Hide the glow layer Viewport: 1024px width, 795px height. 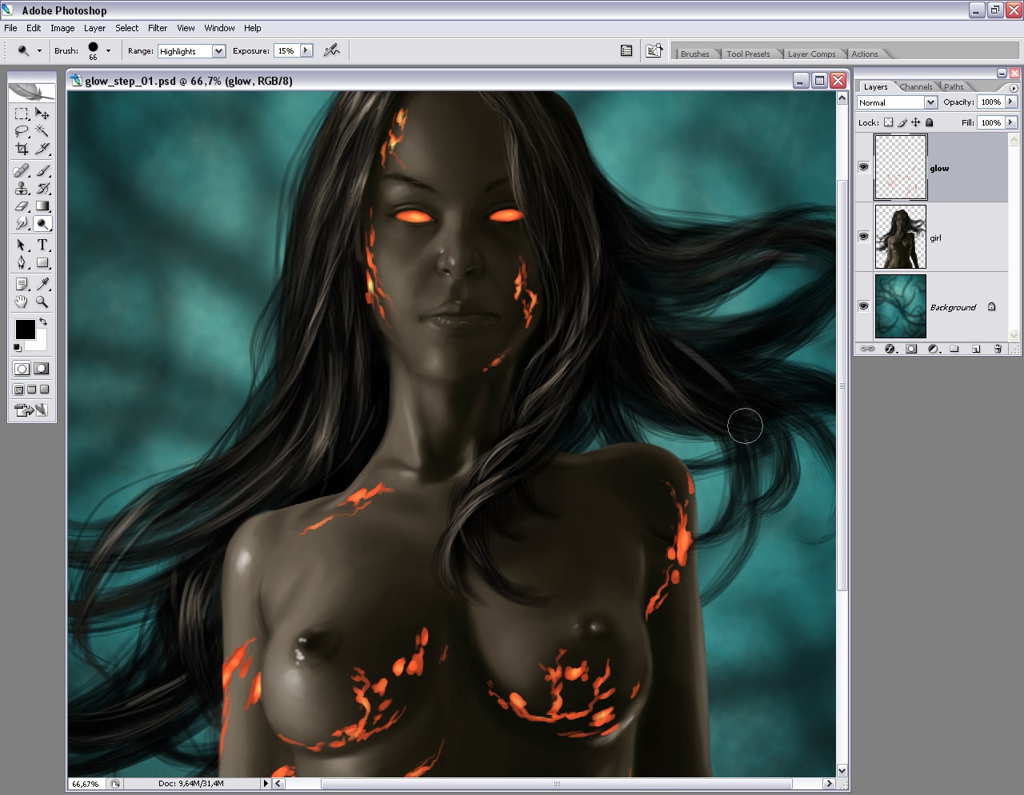863,167
